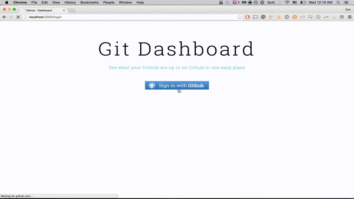
Task: Select the Github - Dashboard tab
Action: coord(43,10)
